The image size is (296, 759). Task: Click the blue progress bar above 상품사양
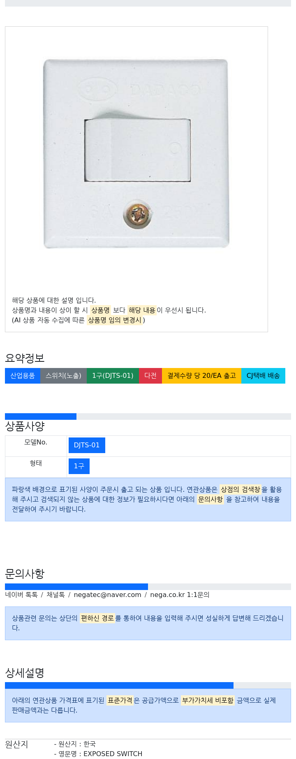coord(41,417)
